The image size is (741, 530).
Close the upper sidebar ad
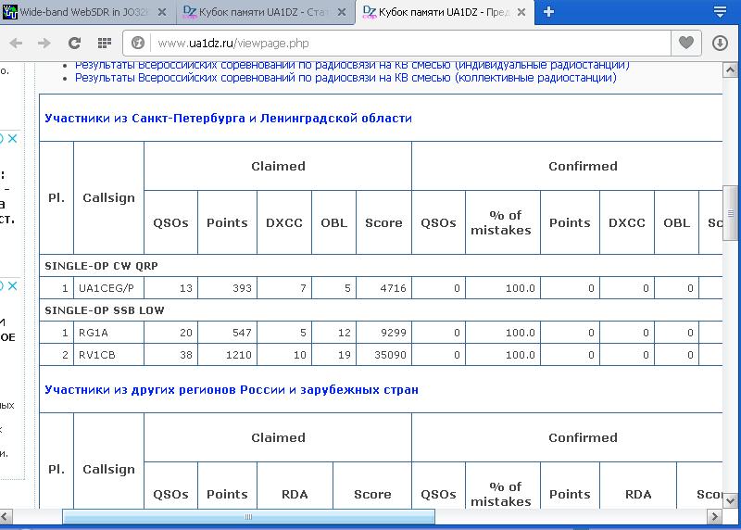[x=13, y=139]
